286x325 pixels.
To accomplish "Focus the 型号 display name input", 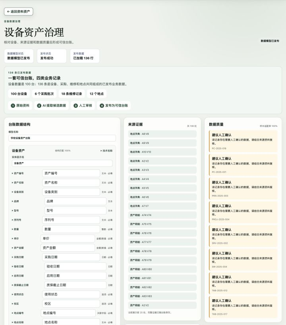I will tap(75, 210).
